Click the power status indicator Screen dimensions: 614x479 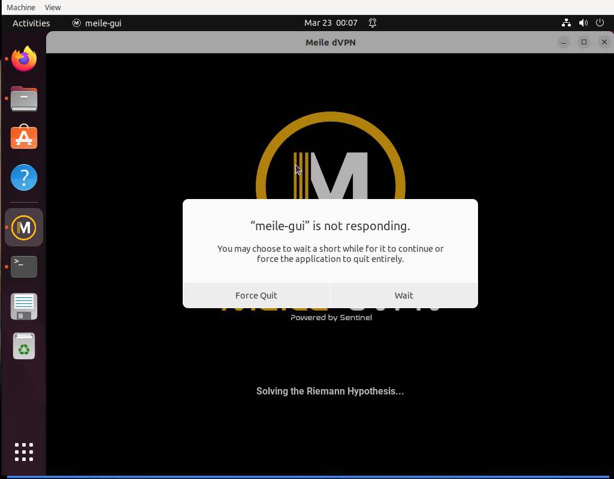click(x=600, y=23)
